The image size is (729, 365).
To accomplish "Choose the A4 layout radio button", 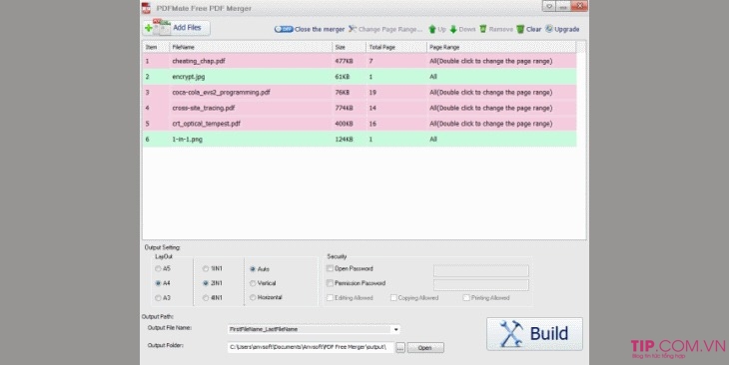I will pos(158,283).
